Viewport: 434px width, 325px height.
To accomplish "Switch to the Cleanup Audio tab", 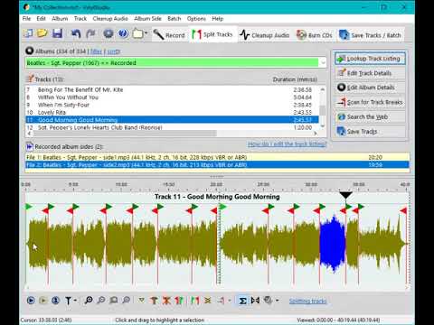I will click(265, 35).
